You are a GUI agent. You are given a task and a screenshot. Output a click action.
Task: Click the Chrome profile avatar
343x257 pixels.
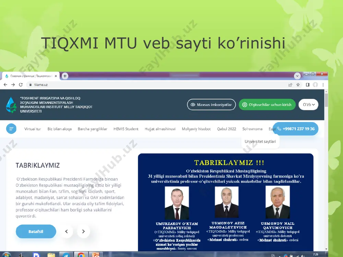pyautogui.click(x=315, y=85)
